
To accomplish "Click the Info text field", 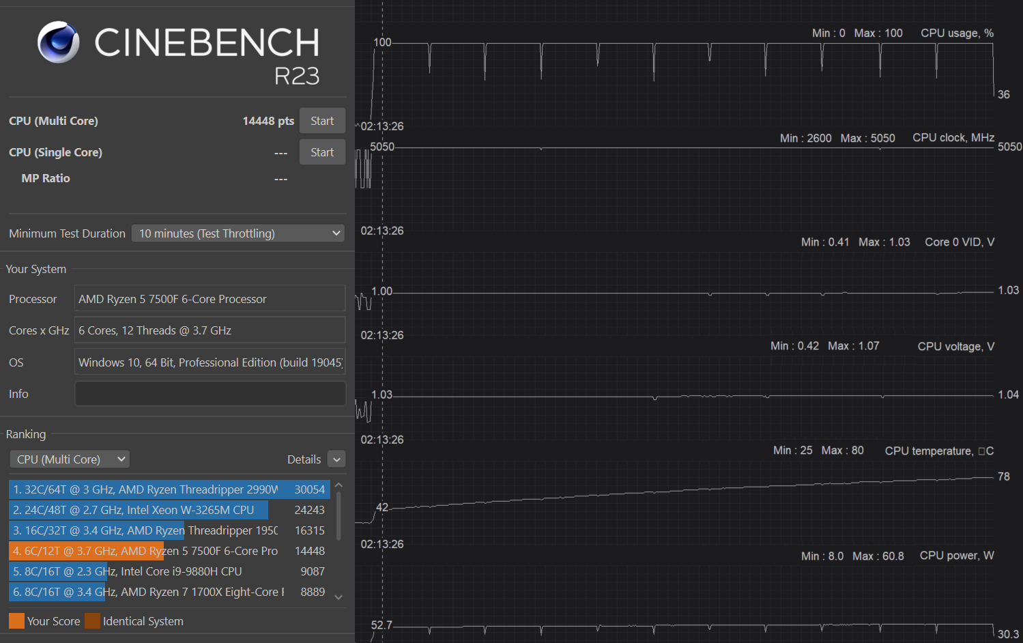I will click(x=210, y=394).
